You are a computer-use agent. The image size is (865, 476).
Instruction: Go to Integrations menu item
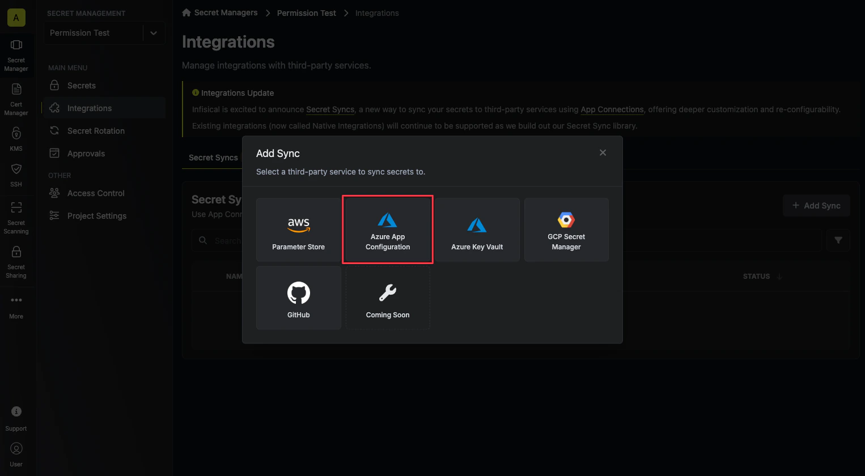(104, 108)
